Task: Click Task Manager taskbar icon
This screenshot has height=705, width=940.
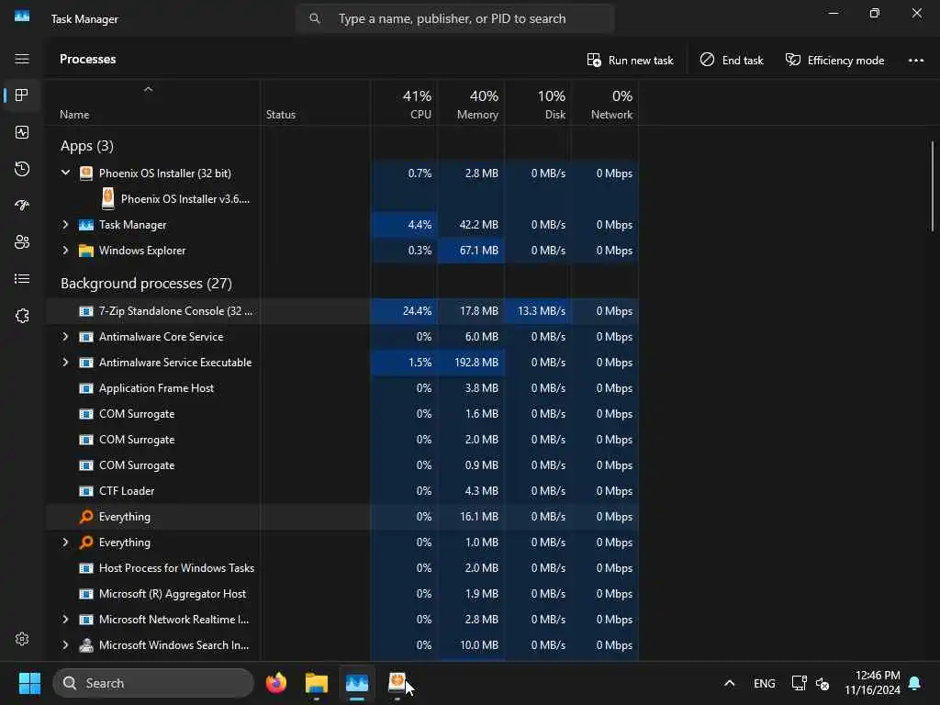Action: pyautogui.click(x=357, y=683)
